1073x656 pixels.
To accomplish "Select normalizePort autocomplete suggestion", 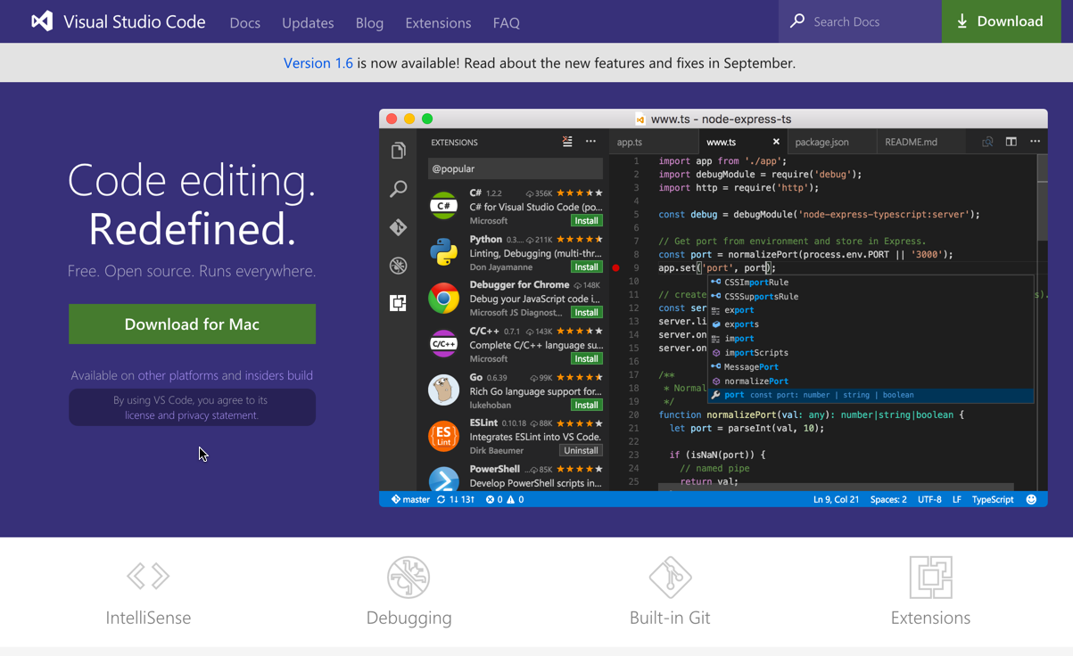I will [871, 381].
